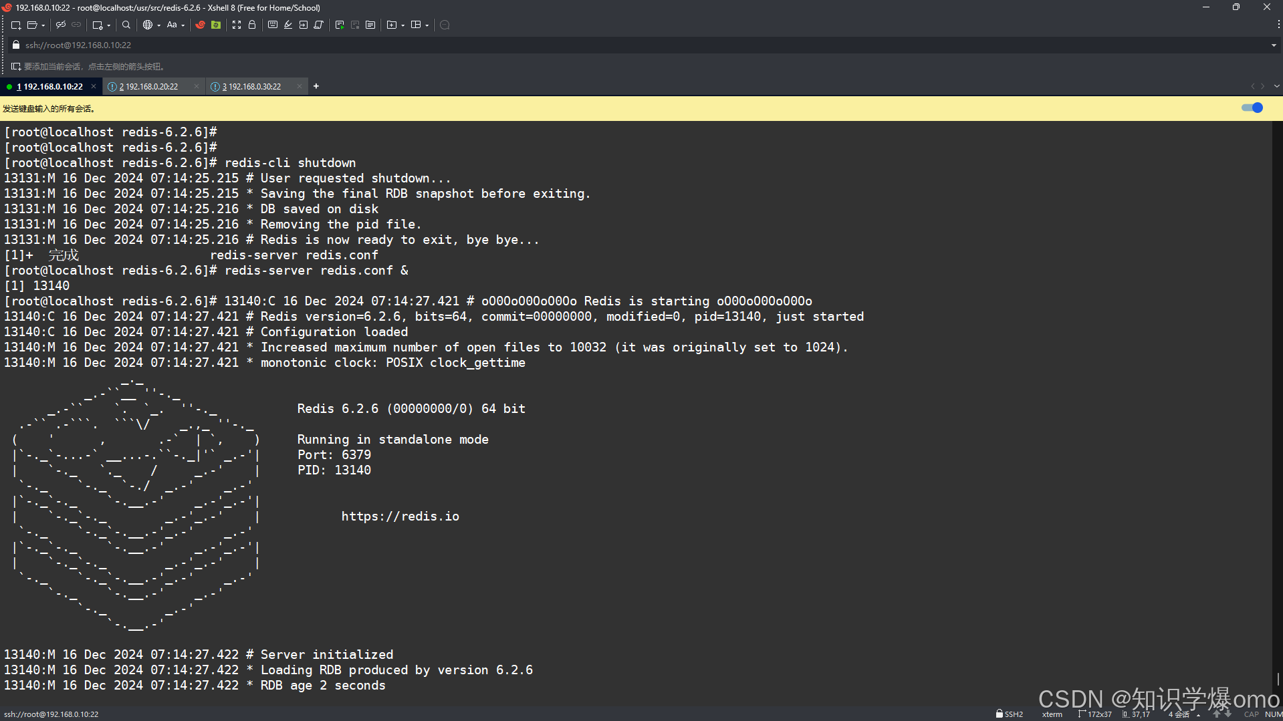
Task: Click the address bar padlock icon
Action: pos(16,45)
